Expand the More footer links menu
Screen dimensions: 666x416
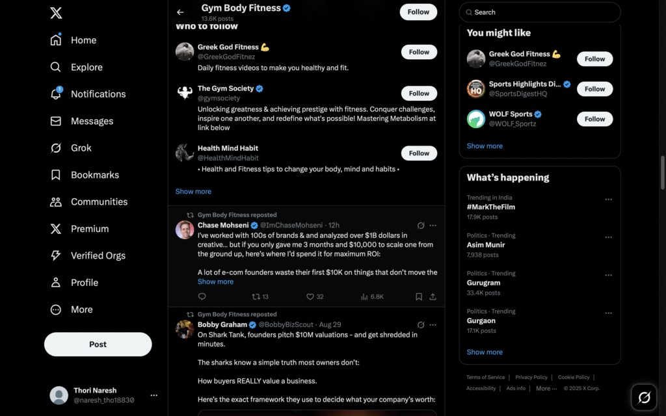click(546, 389)
